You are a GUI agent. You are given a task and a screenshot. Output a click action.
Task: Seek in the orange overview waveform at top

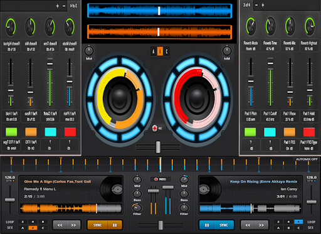click(x=160, y=32)
